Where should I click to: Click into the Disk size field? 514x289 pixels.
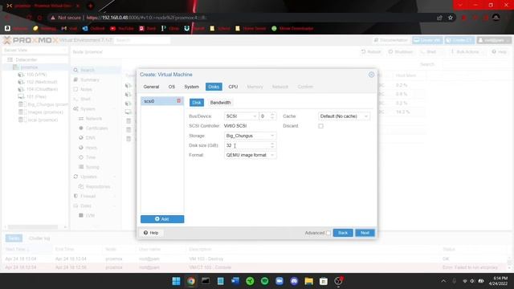[247, 145]
